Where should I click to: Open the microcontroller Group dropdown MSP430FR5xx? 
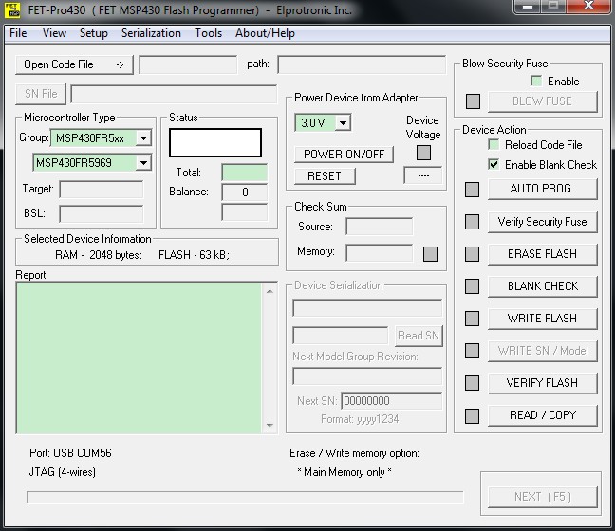pos(143,137)
